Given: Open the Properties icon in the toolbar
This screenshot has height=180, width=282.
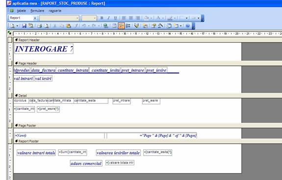Looking at the screenshot, I should [154, 26].
